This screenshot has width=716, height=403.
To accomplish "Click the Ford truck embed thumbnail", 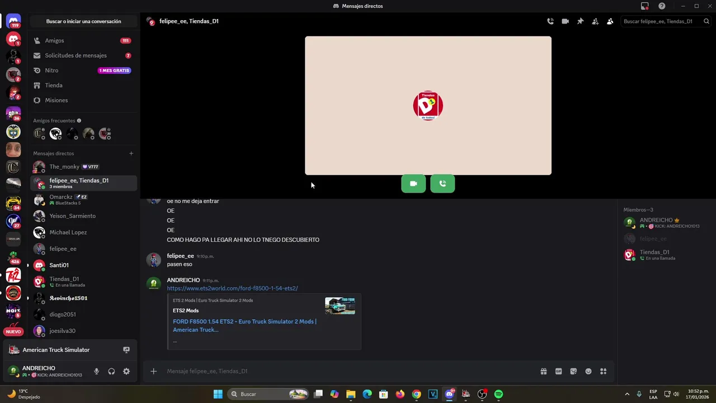I will coord(340,306).
